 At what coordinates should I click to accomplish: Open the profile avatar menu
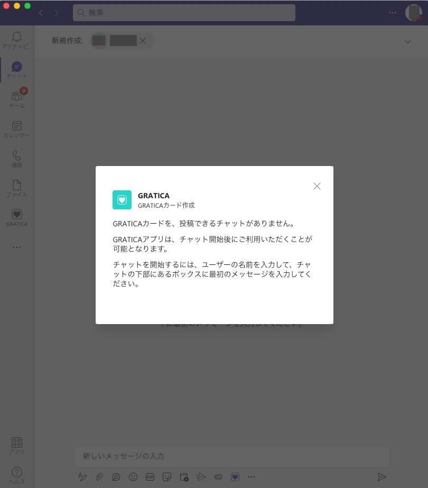pos(414,13)
